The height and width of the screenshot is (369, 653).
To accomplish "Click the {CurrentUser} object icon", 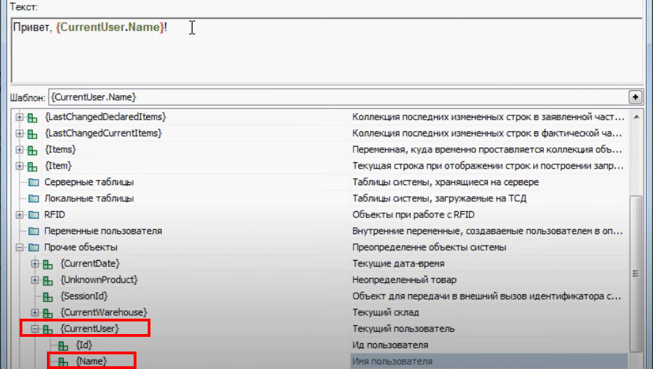I will pos(48,329).
